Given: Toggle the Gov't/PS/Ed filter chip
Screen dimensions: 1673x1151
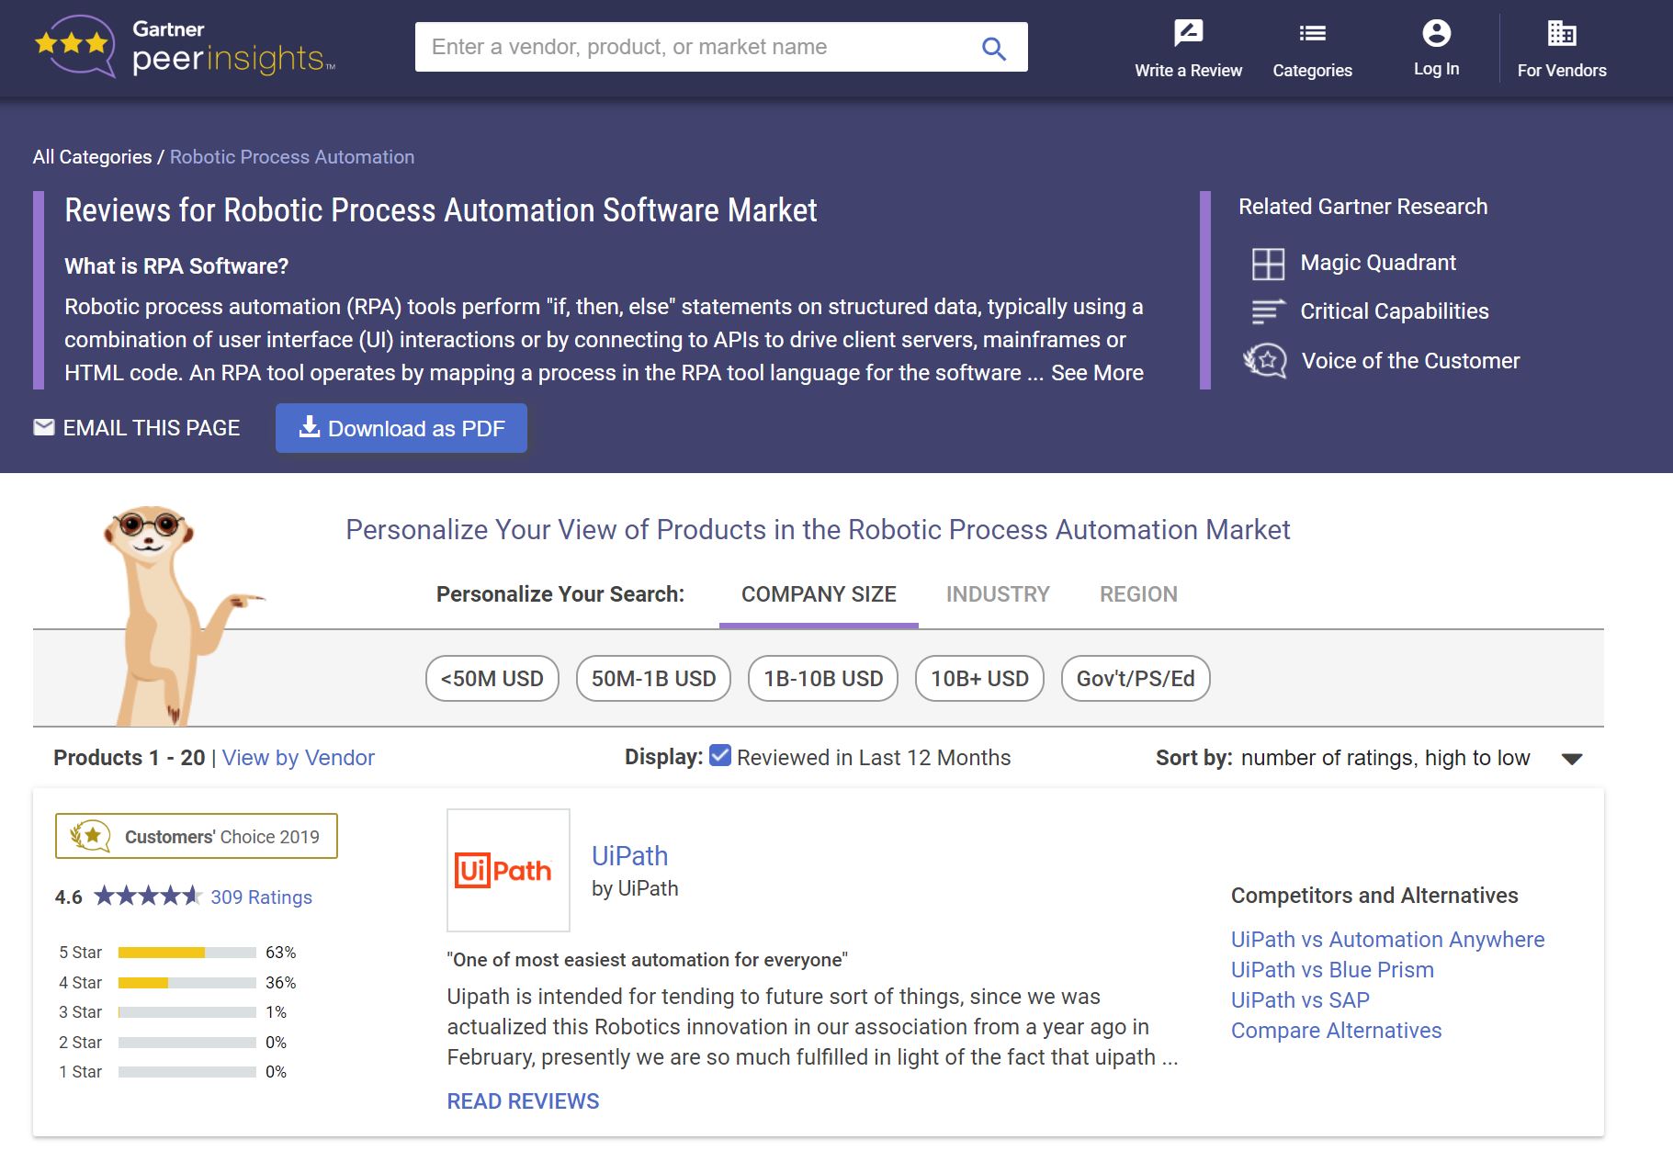Looking at the screenshot, I should [x=1136, y=679].
